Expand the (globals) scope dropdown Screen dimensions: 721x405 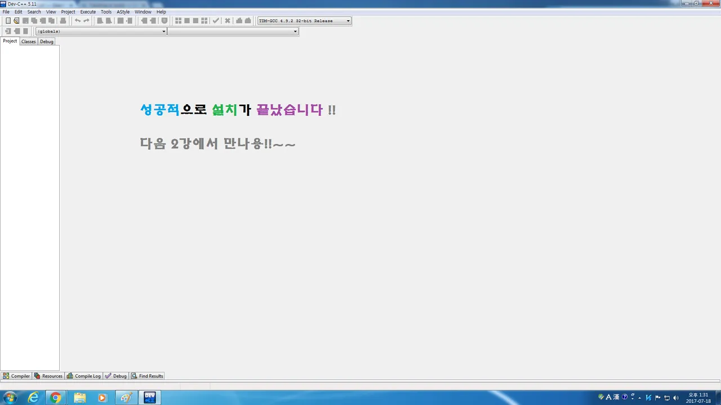point(101,31)
